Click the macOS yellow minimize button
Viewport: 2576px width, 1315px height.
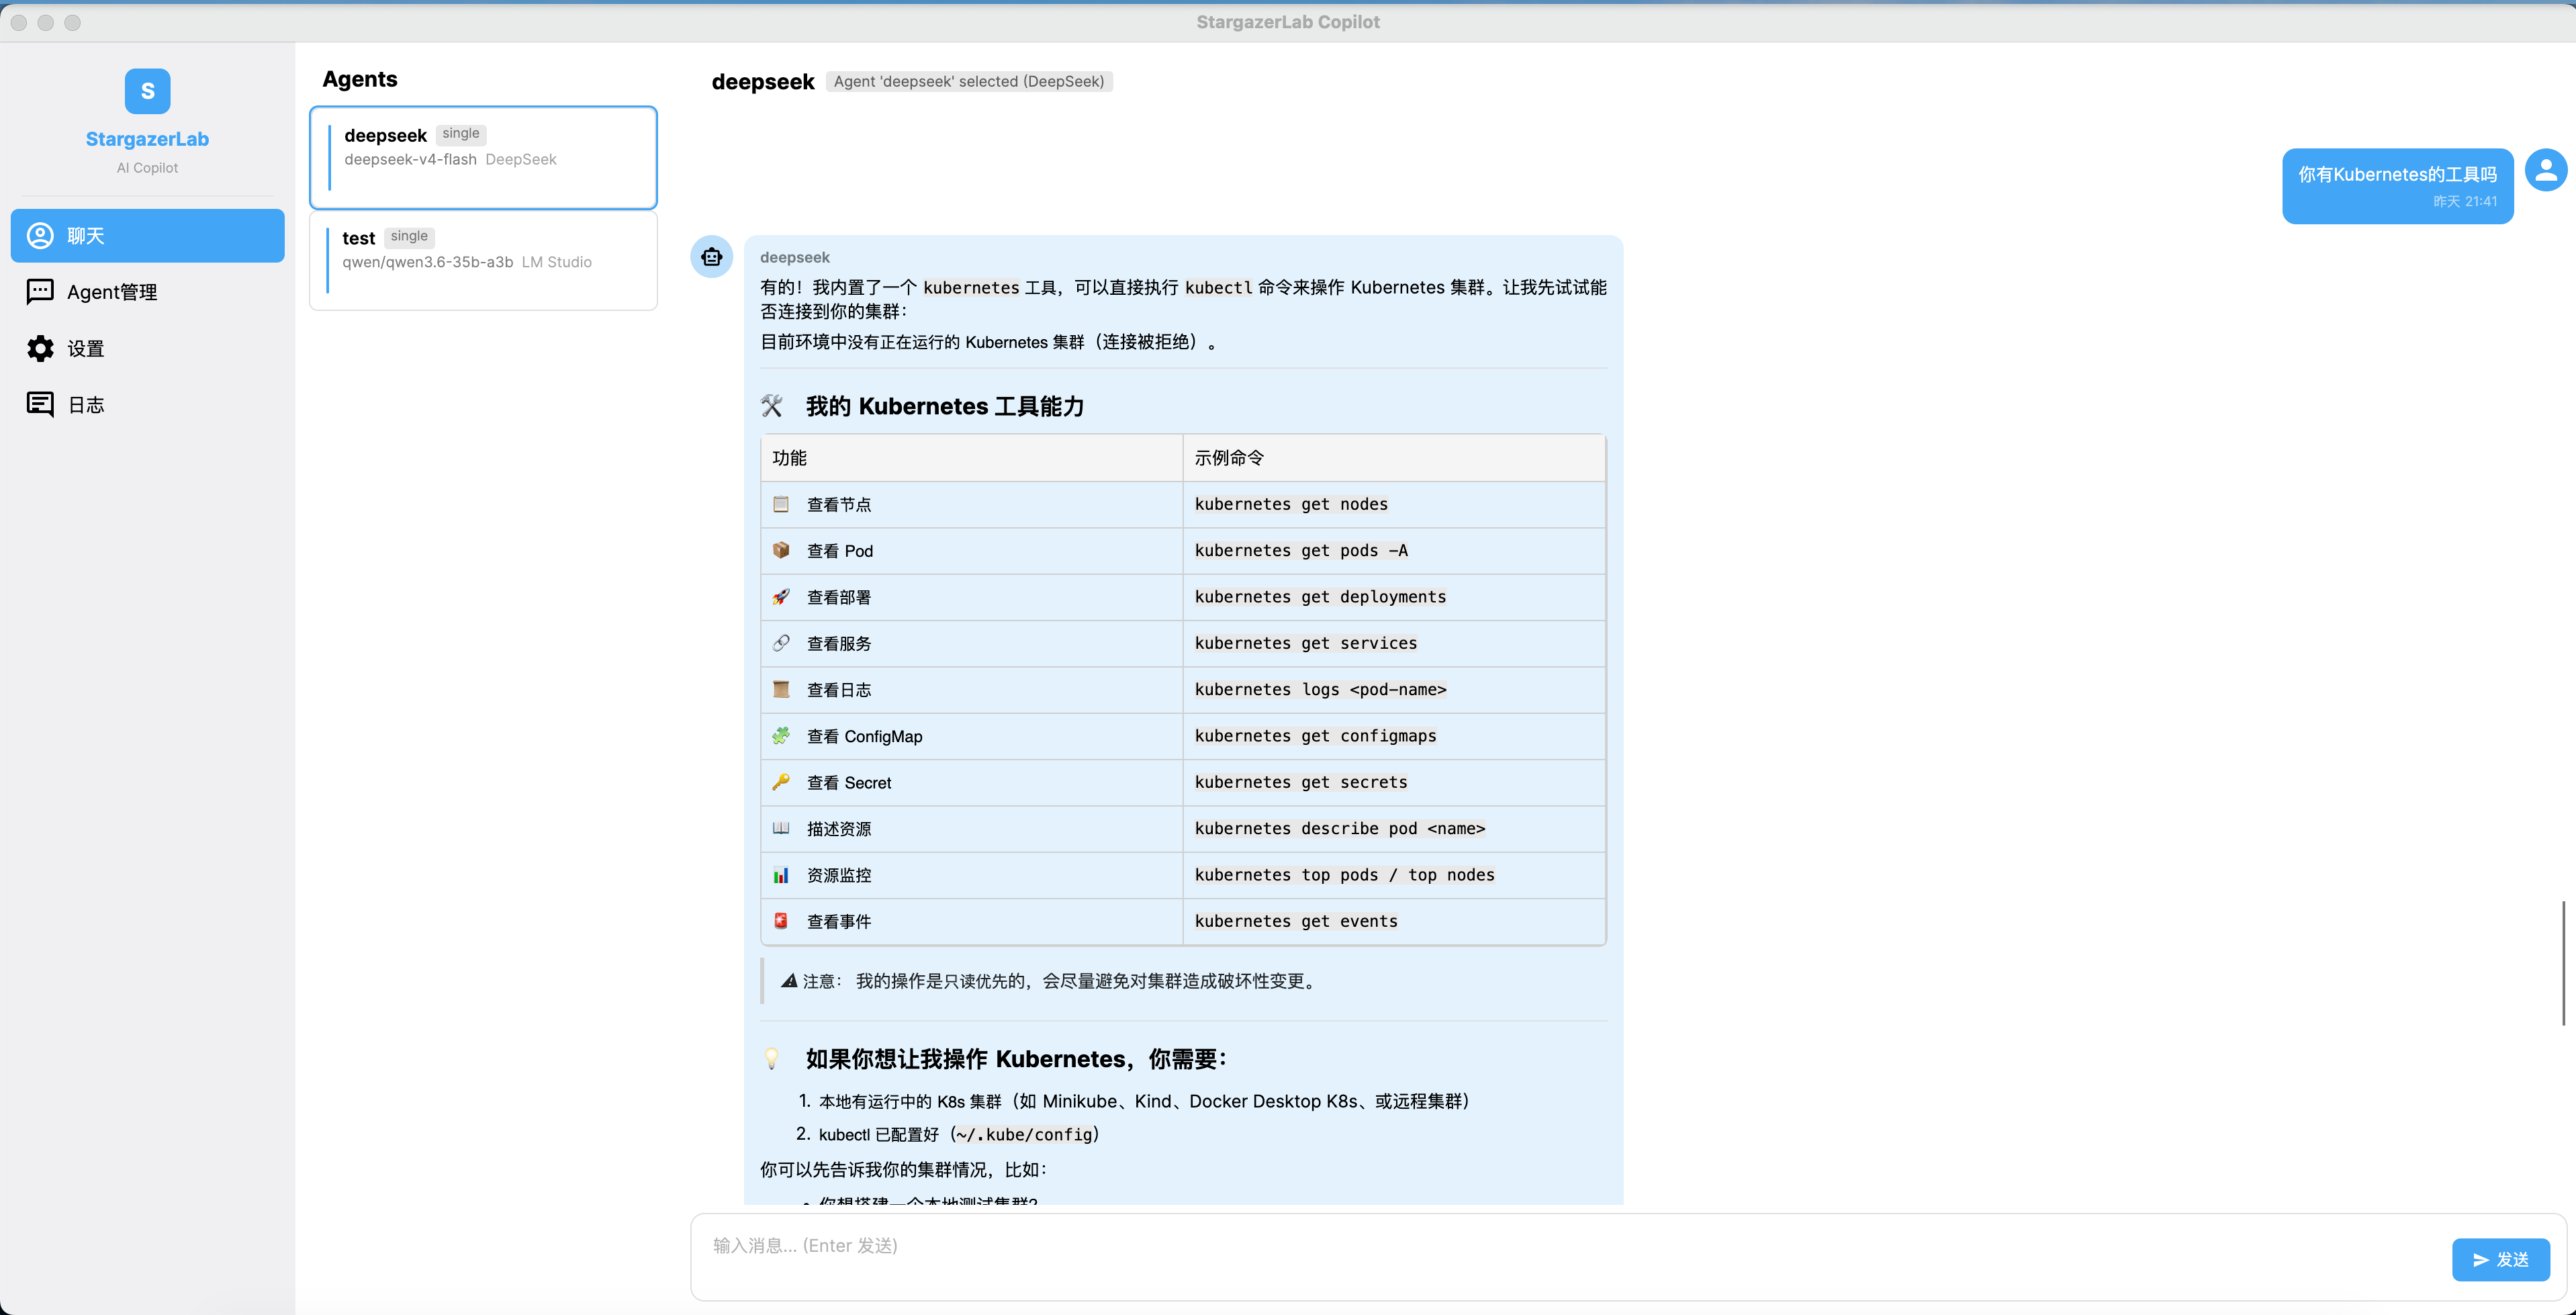46,22
